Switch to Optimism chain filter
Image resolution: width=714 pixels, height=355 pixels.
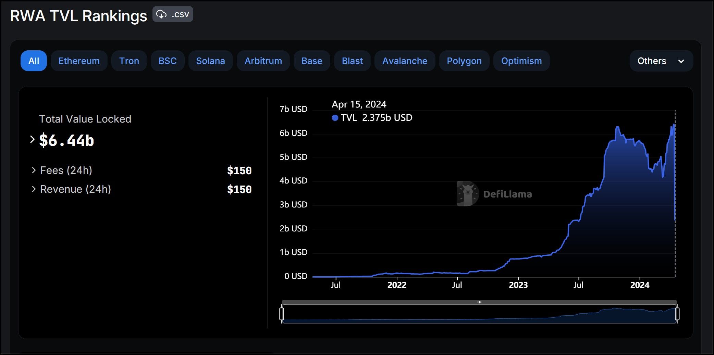[521, 61]
